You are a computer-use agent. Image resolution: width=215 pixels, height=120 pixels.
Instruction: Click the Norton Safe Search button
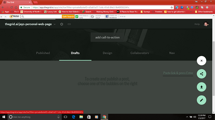[68, 16]
